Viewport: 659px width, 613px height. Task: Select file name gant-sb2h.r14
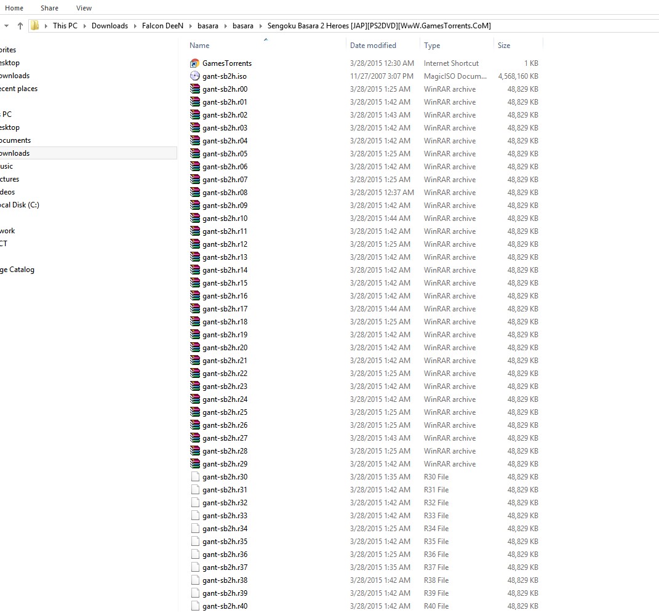point(225,270)
